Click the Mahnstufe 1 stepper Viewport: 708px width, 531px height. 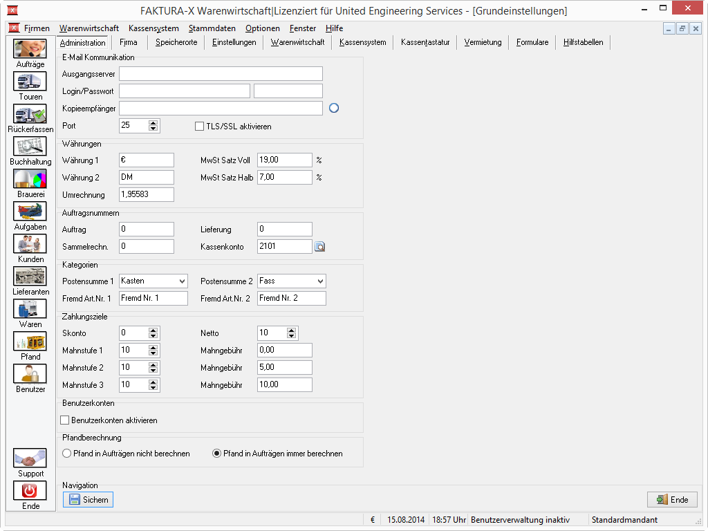153,351
